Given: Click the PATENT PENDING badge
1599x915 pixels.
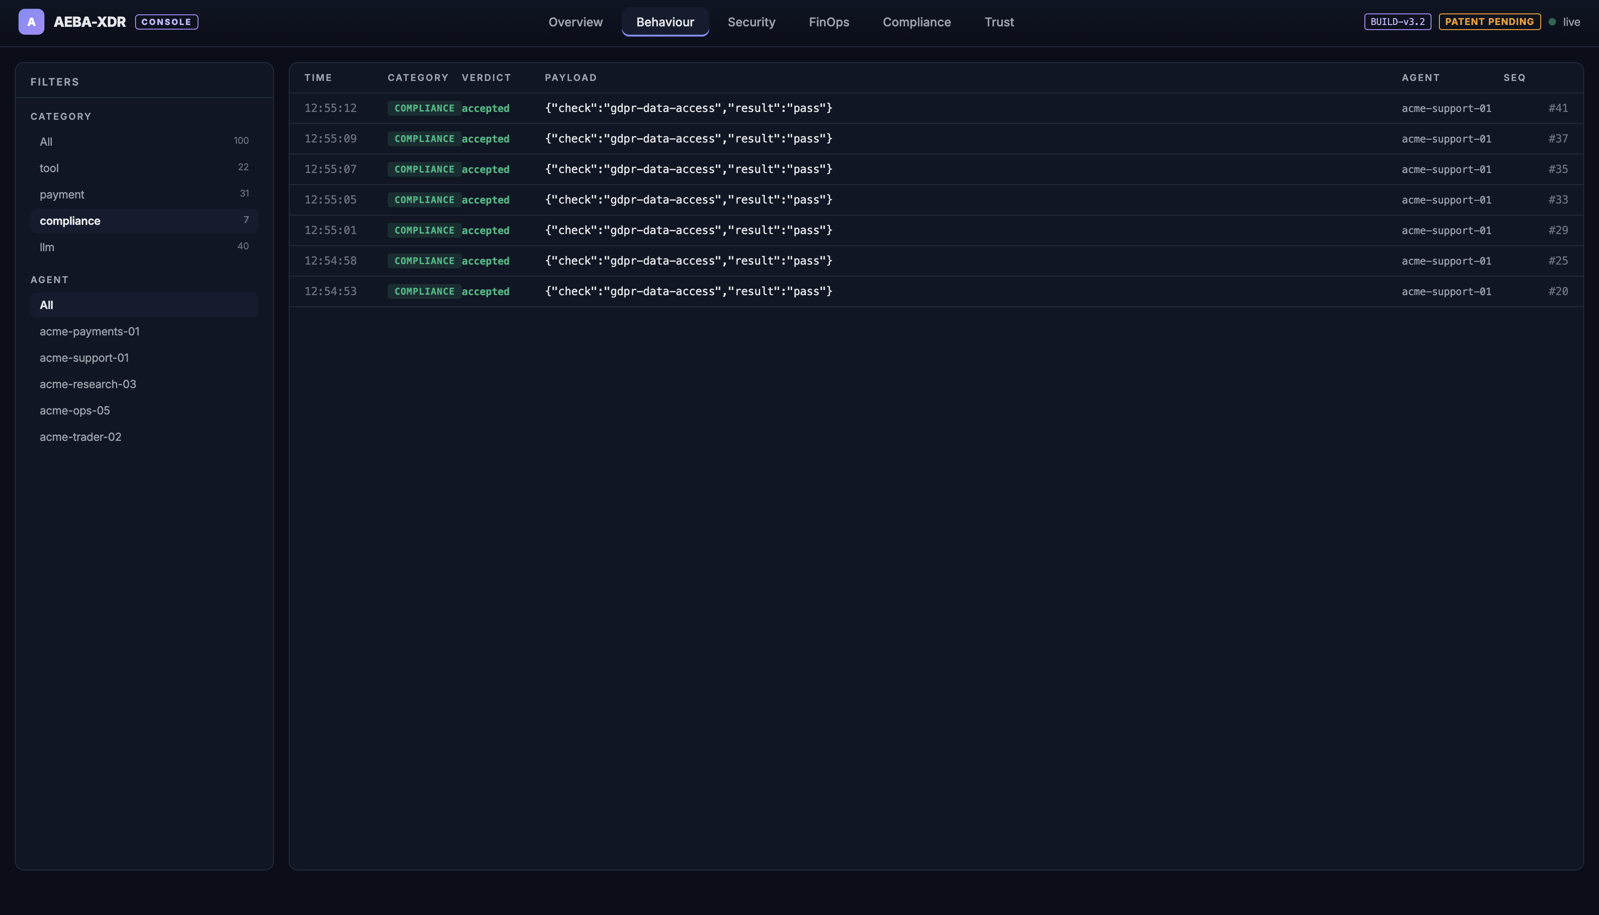Looking at the screenshot, I should click(x=1489, y=22).
